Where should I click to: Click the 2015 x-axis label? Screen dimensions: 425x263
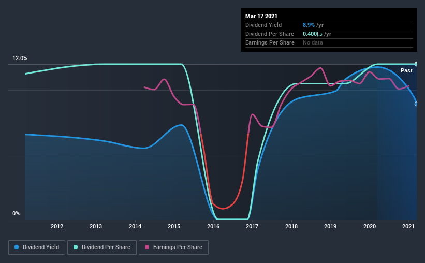click(174, 226)
